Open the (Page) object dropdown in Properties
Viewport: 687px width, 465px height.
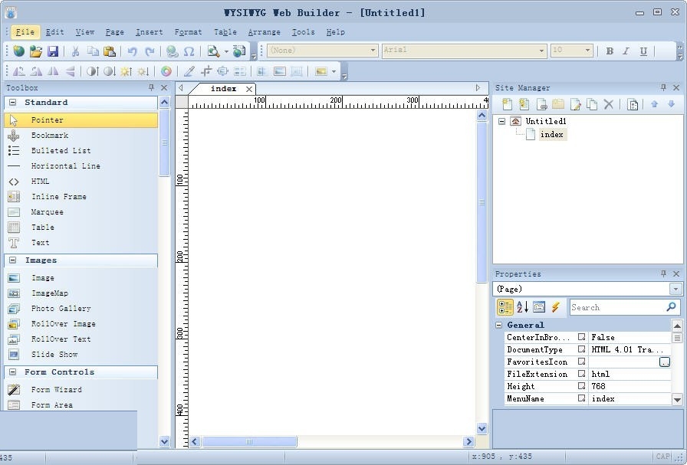pos(675,289)
